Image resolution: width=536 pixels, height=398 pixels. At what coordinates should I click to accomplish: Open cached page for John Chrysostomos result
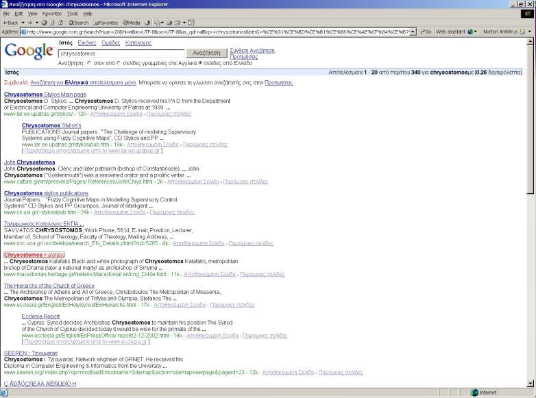pos(193,182)
